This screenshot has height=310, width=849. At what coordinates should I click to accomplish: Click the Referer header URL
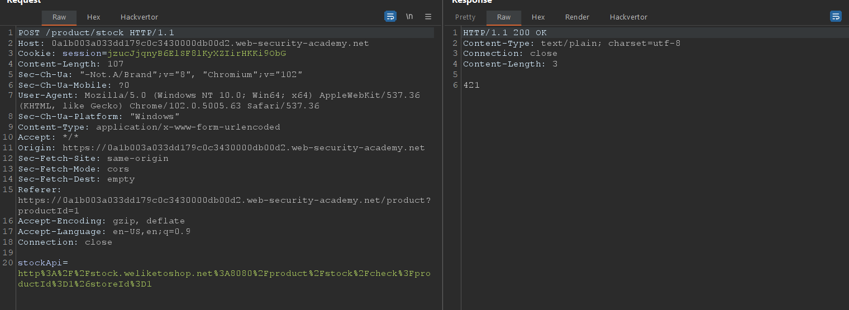(x=223, y=201)
